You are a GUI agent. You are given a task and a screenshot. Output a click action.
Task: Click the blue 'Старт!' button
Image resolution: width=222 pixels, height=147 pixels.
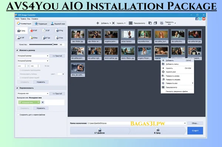coord(195,131)
